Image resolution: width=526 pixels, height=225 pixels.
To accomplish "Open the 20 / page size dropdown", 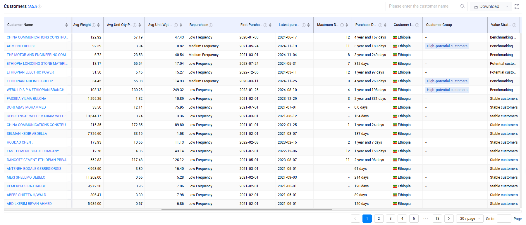I will [470, 219].
